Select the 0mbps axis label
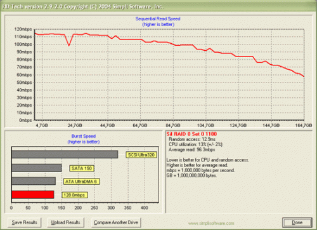The image size is (317, 230). pos(25,120)
